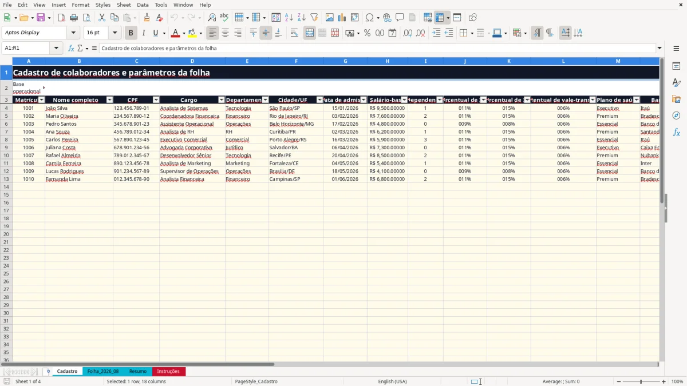687x386 pixels.
Task: Insert an image
Action: click(x=330, y=18)
